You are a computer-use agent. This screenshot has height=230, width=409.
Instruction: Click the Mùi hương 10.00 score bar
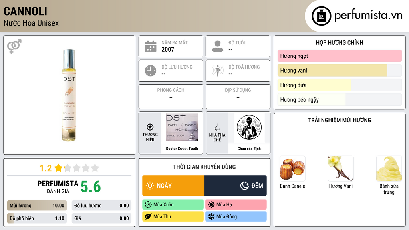(37, 206)
